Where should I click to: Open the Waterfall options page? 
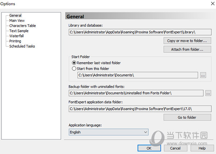pyautogui.click(x=17, y=36)
